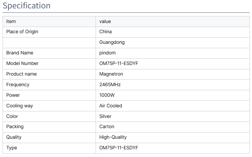Click the Place of Origin label
This screenshot has height=157, width=252.
(x=22, y=32)
